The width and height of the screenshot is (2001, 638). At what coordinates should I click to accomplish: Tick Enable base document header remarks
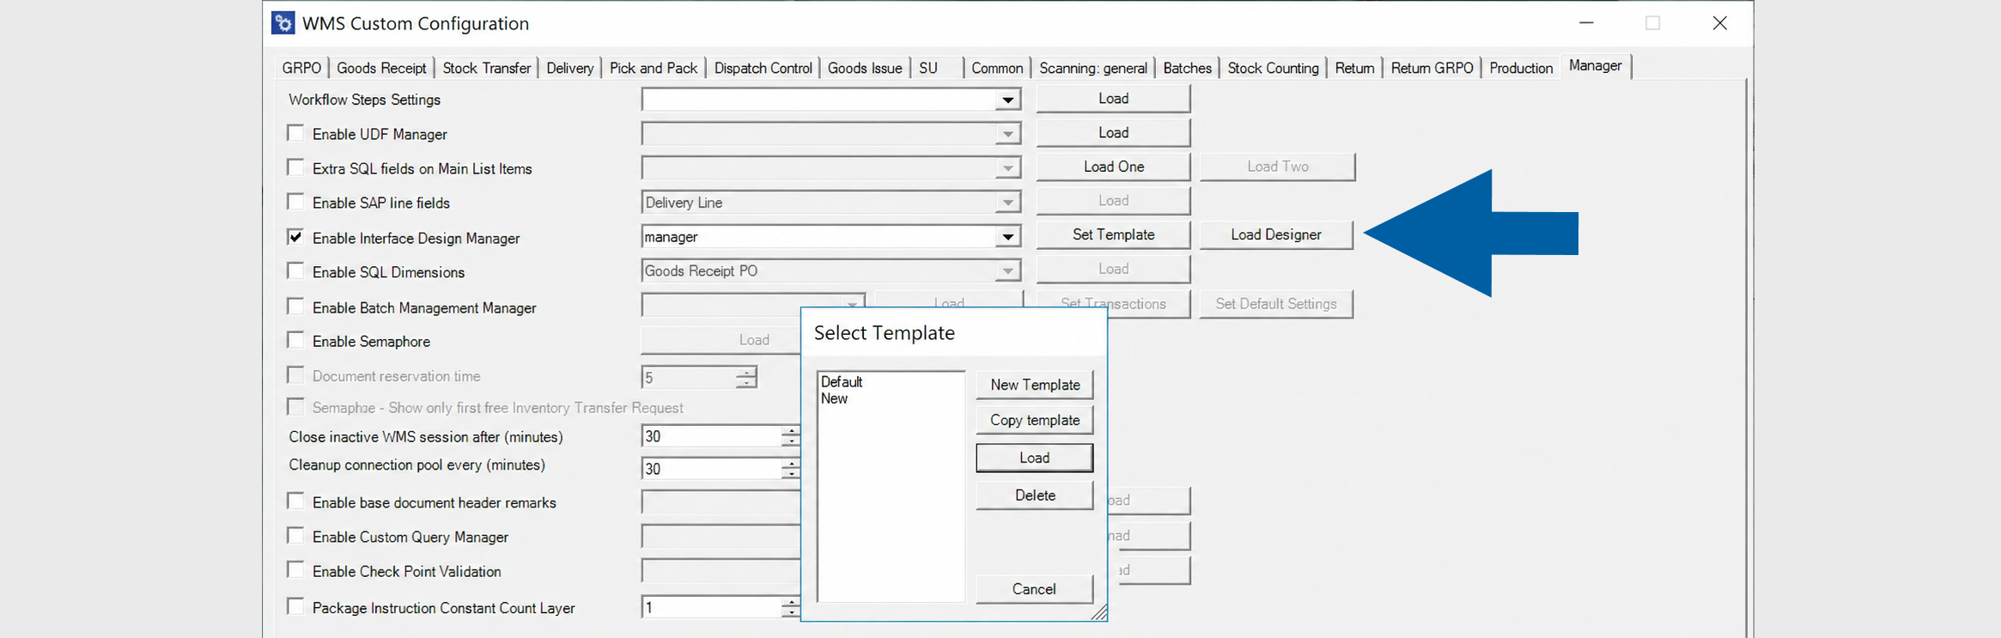(295, 501)
